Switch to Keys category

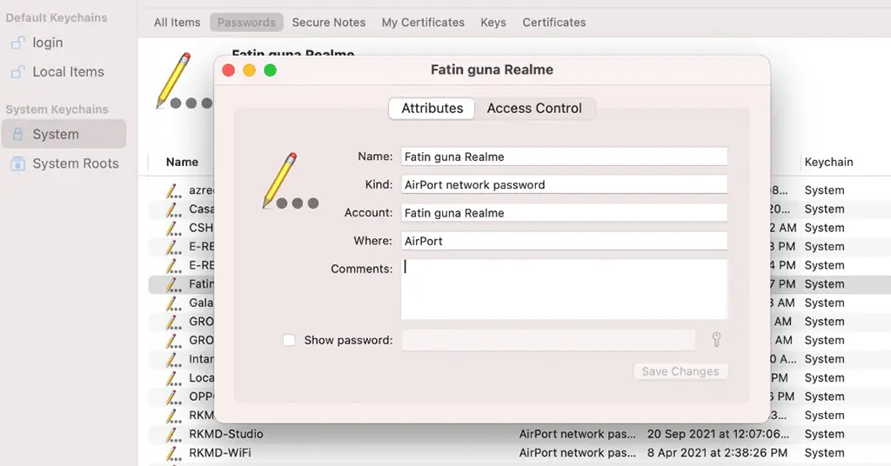pos(492,23)
